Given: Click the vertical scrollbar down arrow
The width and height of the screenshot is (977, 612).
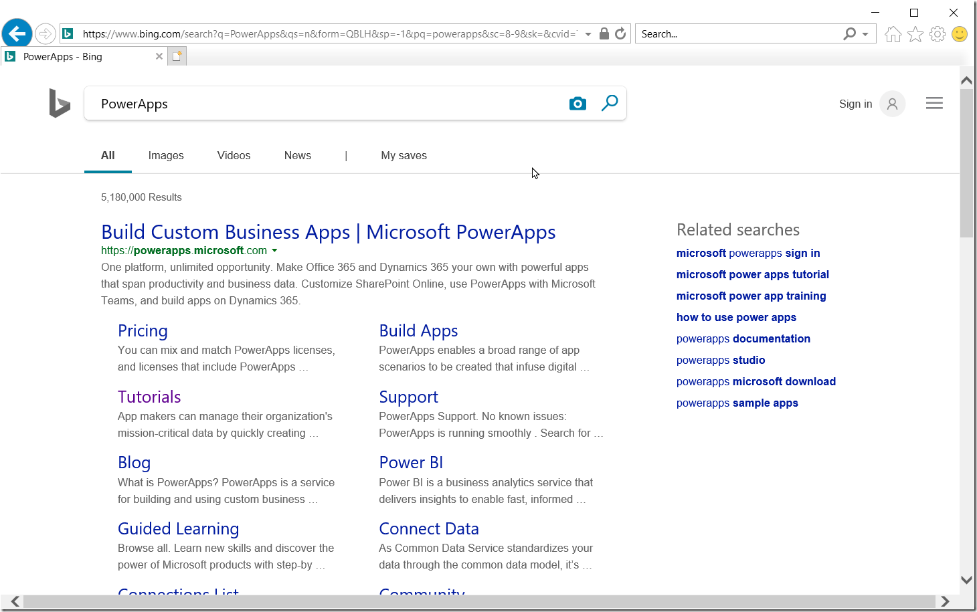Looking at the screenshot, I should [966, 580].
